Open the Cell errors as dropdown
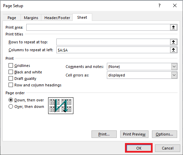This screenshot has width=183, height=155. pos(174,75)
